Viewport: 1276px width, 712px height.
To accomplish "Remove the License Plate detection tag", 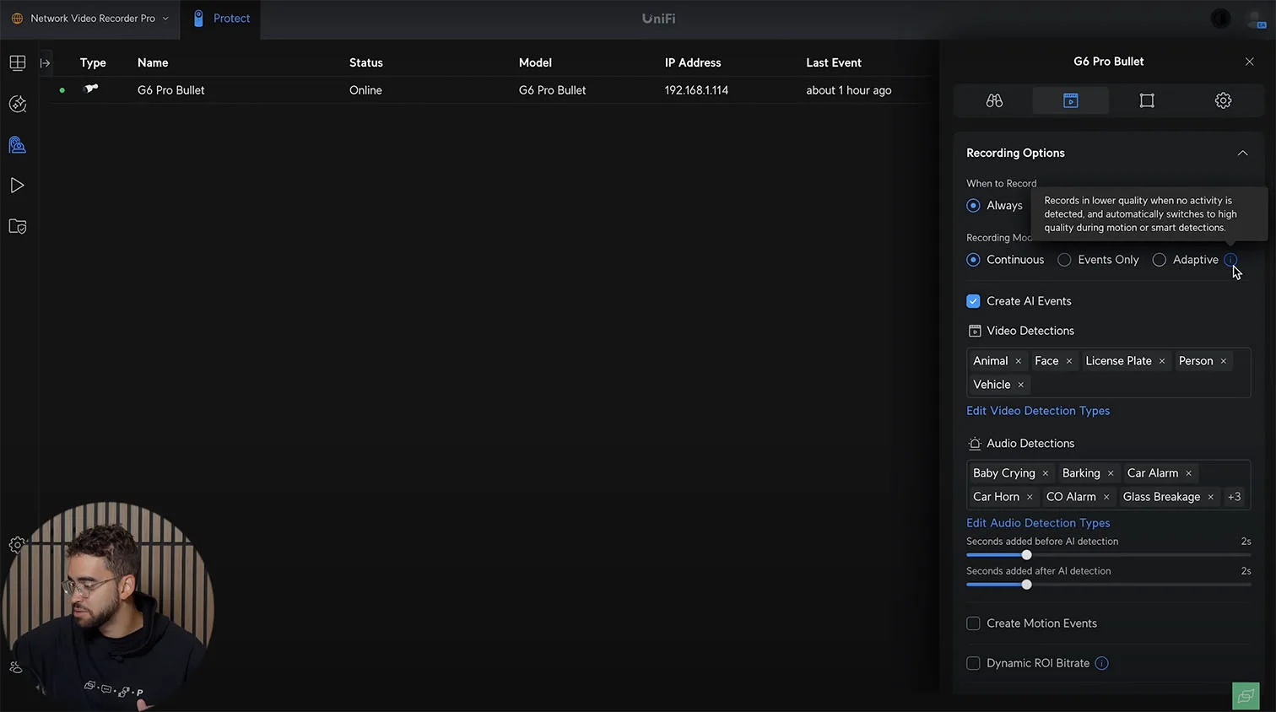I will pos(1162,361).
